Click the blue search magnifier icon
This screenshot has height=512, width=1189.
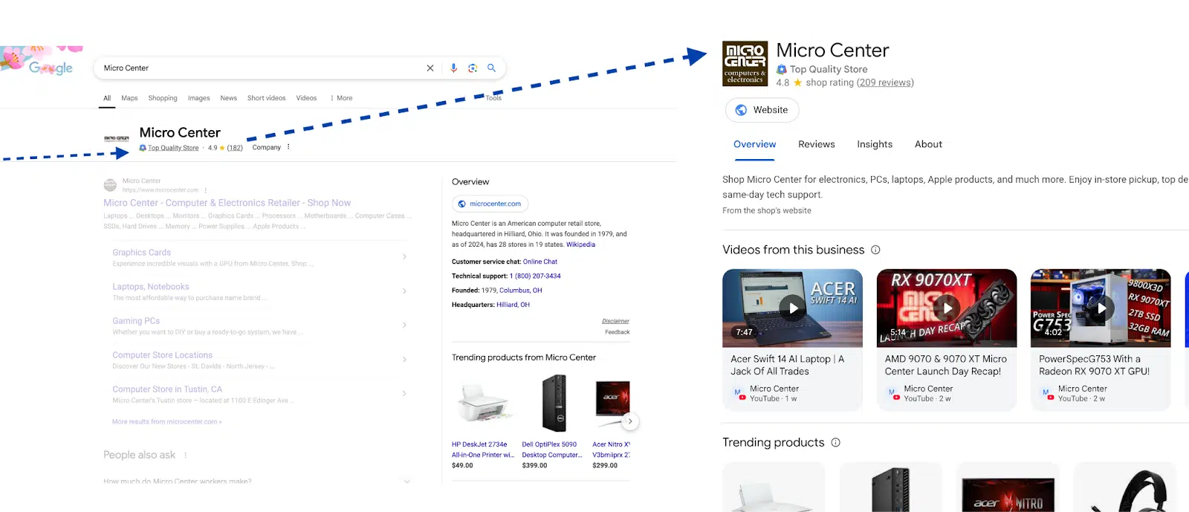pyautogui.click(x=491, y=68)
